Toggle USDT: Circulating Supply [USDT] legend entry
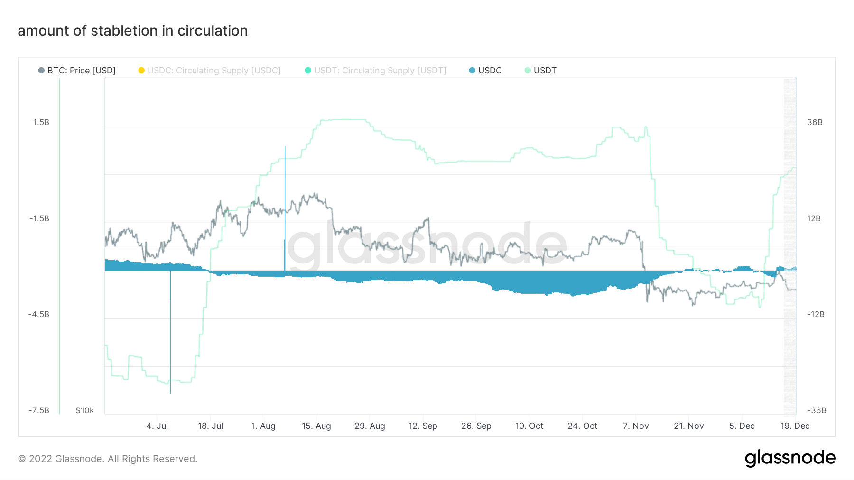The image size is (854, 480). [375, 70]
